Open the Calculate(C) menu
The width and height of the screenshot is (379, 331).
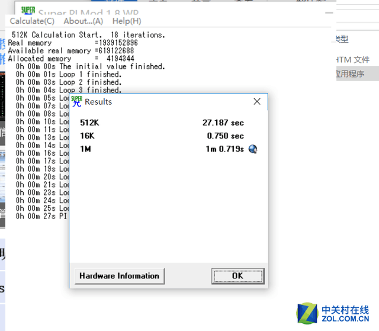(32, 21)
